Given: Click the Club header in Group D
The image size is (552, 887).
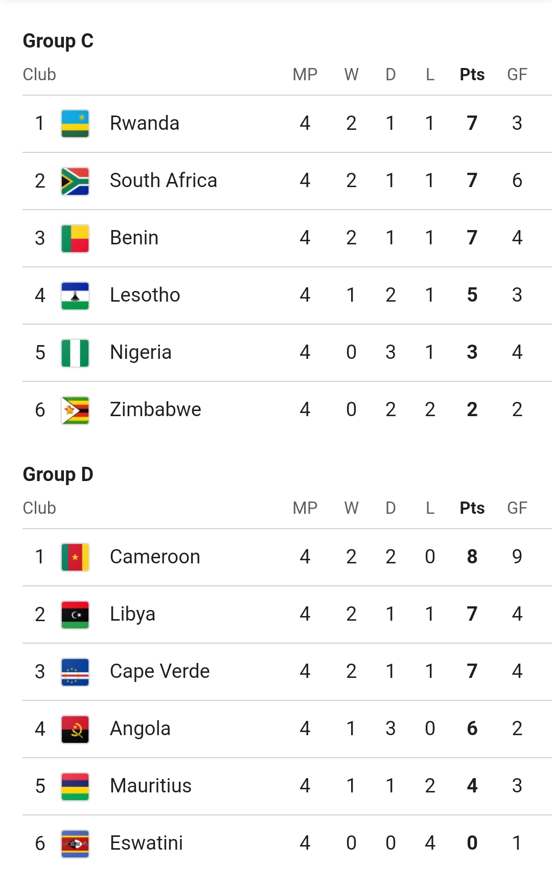Looking at the screenshot, I should click(39, 508).
